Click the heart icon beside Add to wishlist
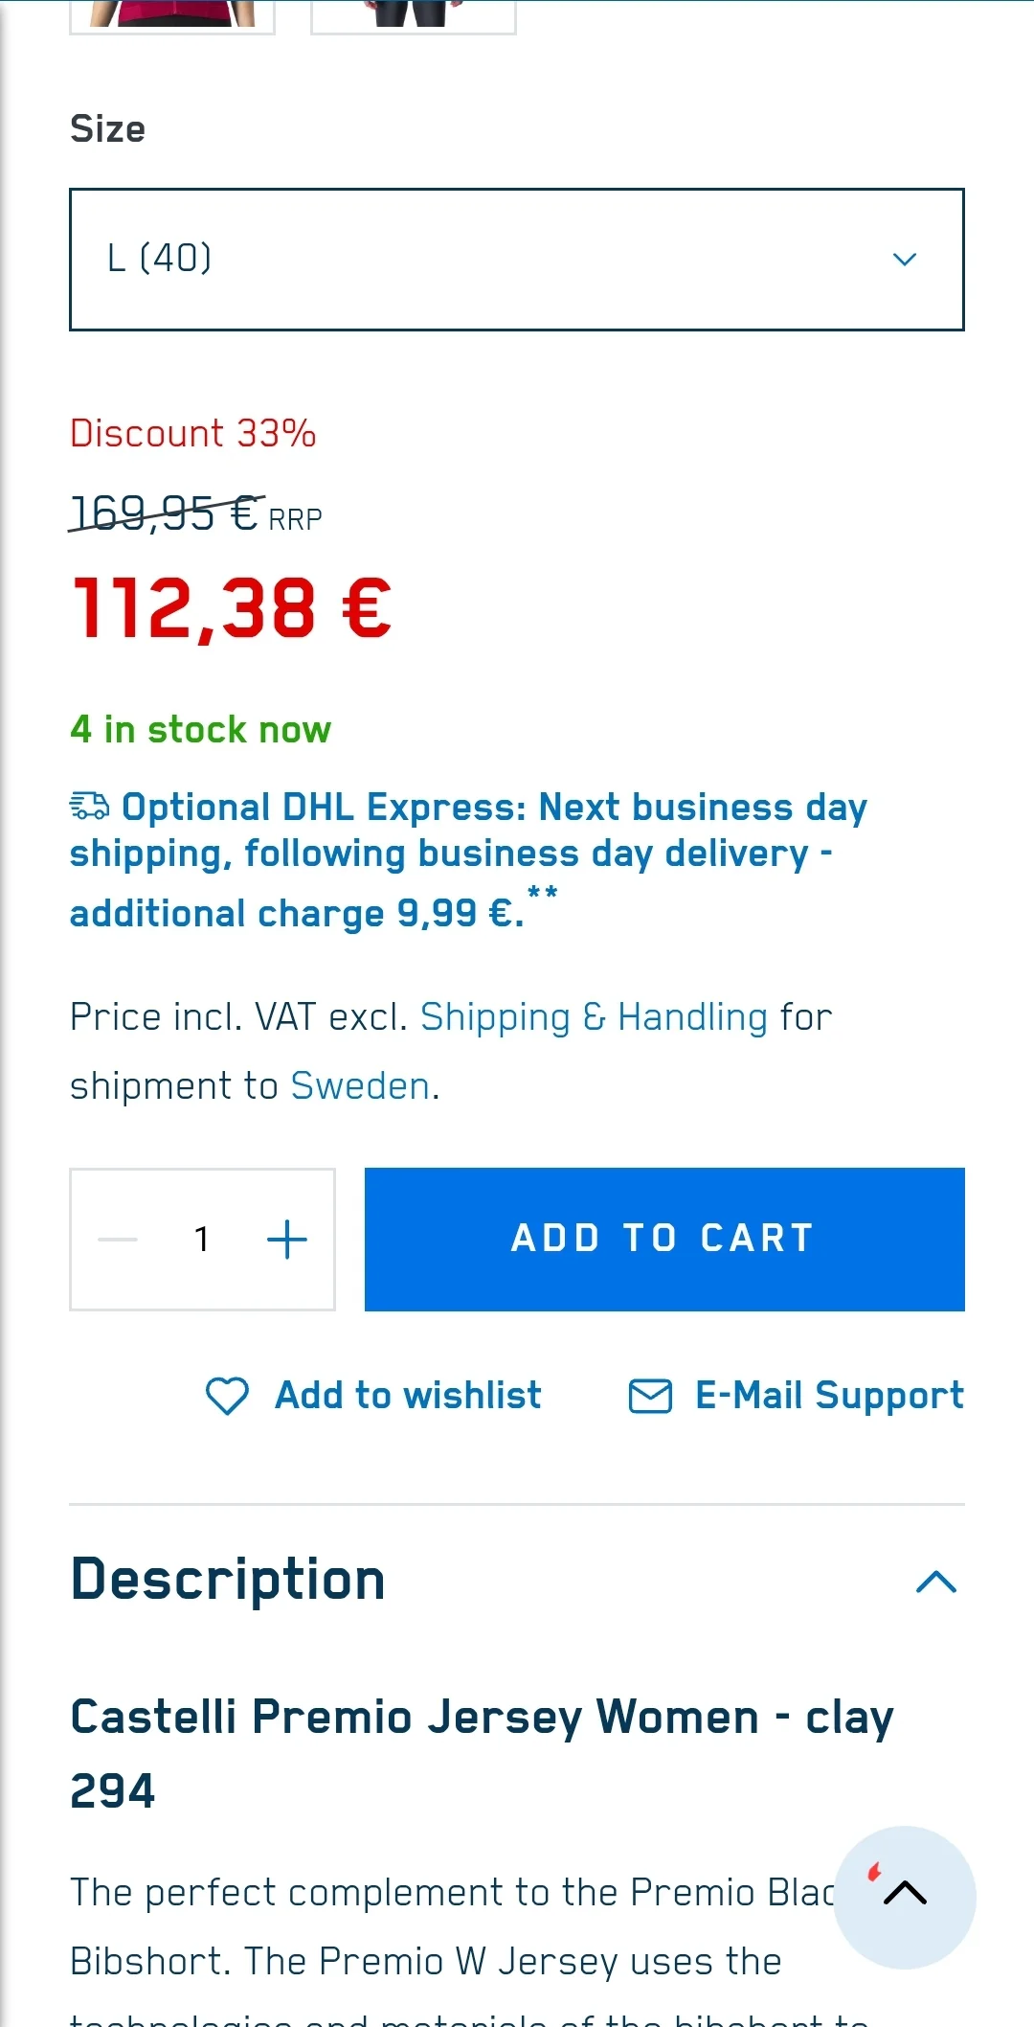The width and height of the screenshot is (1034, 2027). pyautogui.click(x=227, y=1396)
